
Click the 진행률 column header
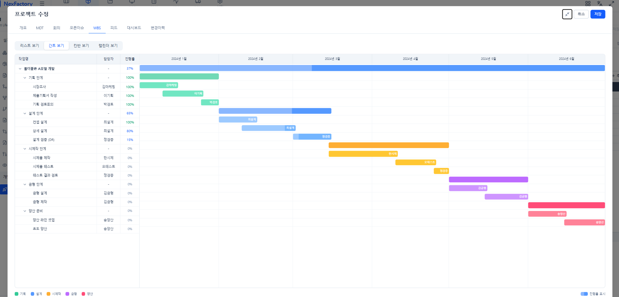click(130, 59)
